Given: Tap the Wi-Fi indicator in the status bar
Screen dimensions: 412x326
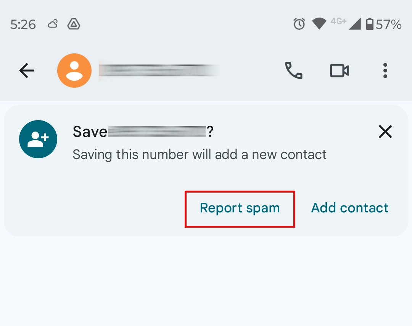Looking at the screenshot, I should point(320,24).
